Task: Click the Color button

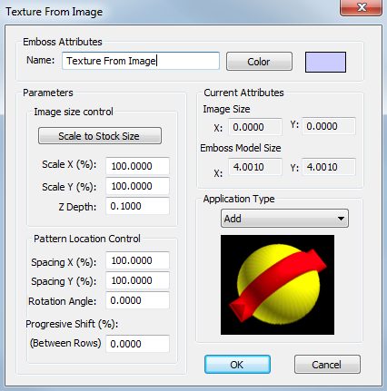Action: 259,62
